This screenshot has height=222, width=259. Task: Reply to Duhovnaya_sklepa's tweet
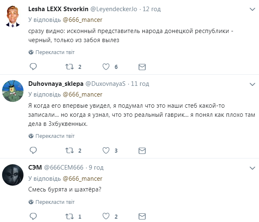(34, 150)
